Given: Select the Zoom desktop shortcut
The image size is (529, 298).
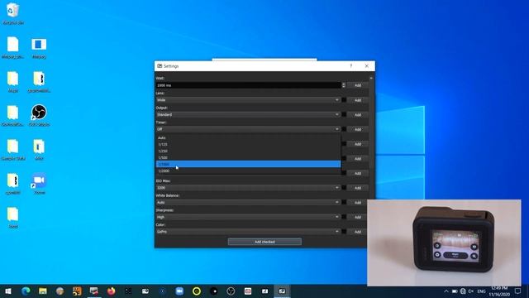Looking at the screenshot, I should [x=39, y=184].
